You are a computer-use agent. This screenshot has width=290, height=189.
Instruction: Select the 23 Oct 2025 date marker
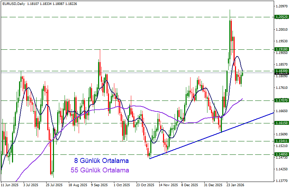[145, 185]
